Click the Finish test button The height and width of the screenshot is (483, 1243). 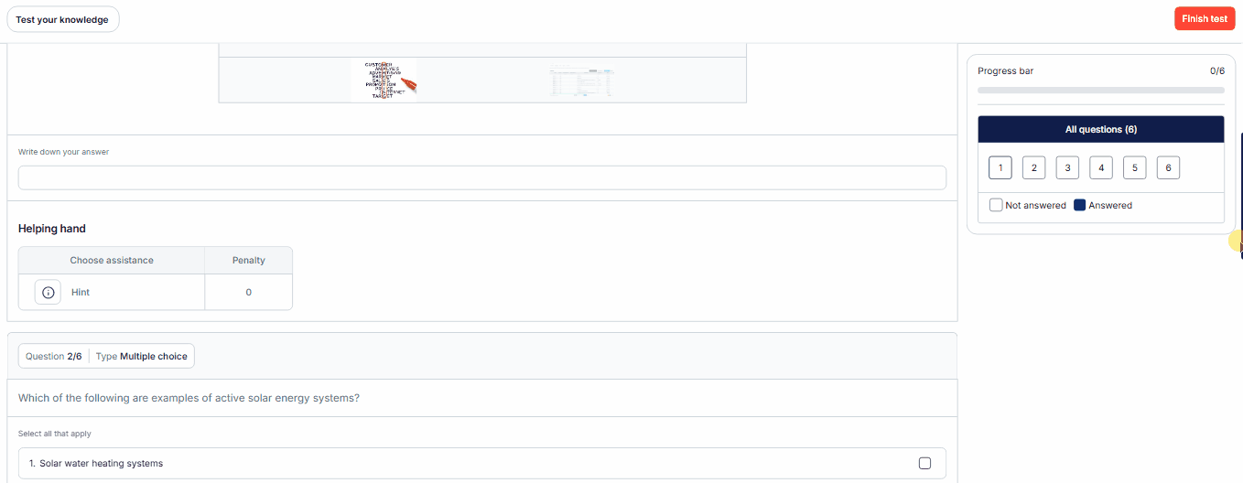(x=1205, y=19)
